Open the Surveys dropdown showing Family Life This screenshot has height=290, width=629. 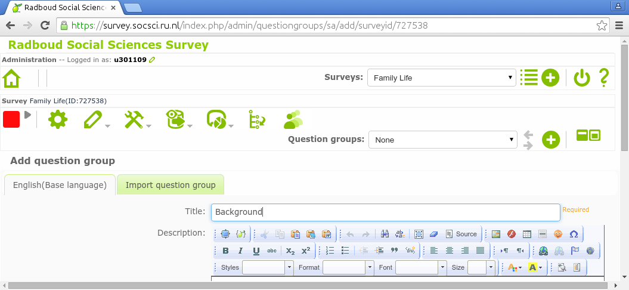(441, 78)
